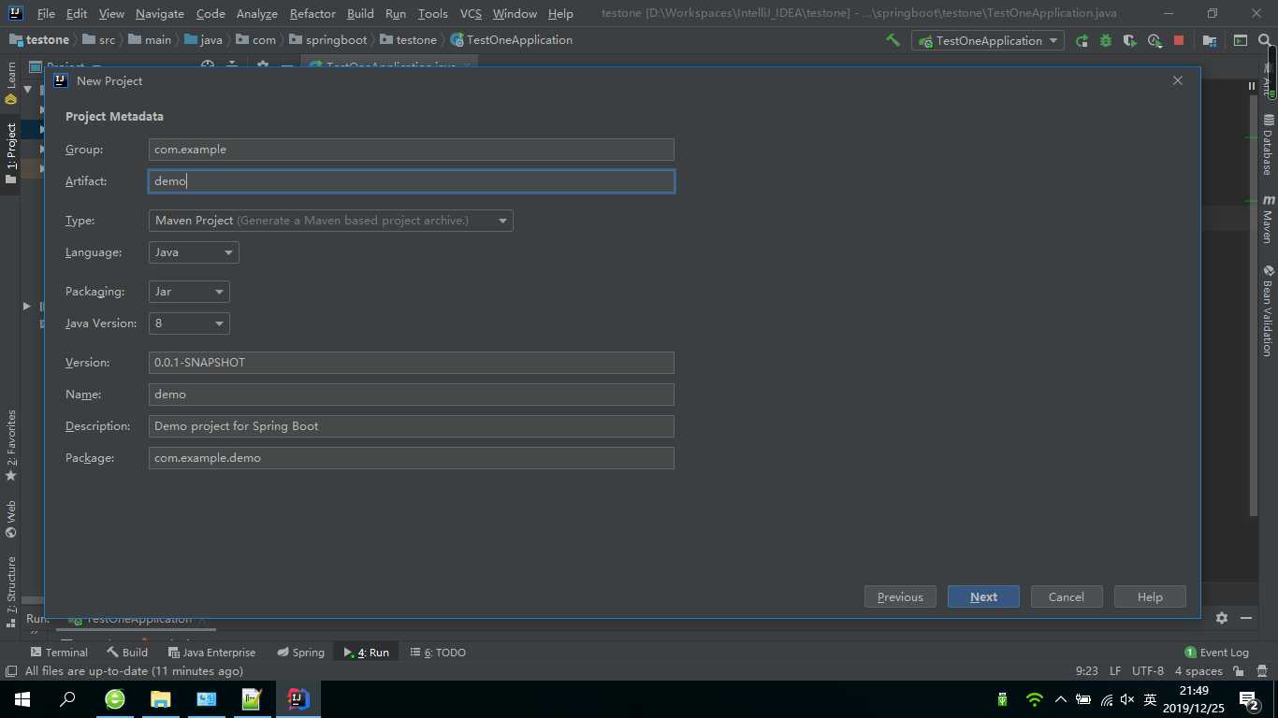The width and height of the screenshot is (1278, 718).
Task: Open the Maven tool window
Action: click(1268, 219)
